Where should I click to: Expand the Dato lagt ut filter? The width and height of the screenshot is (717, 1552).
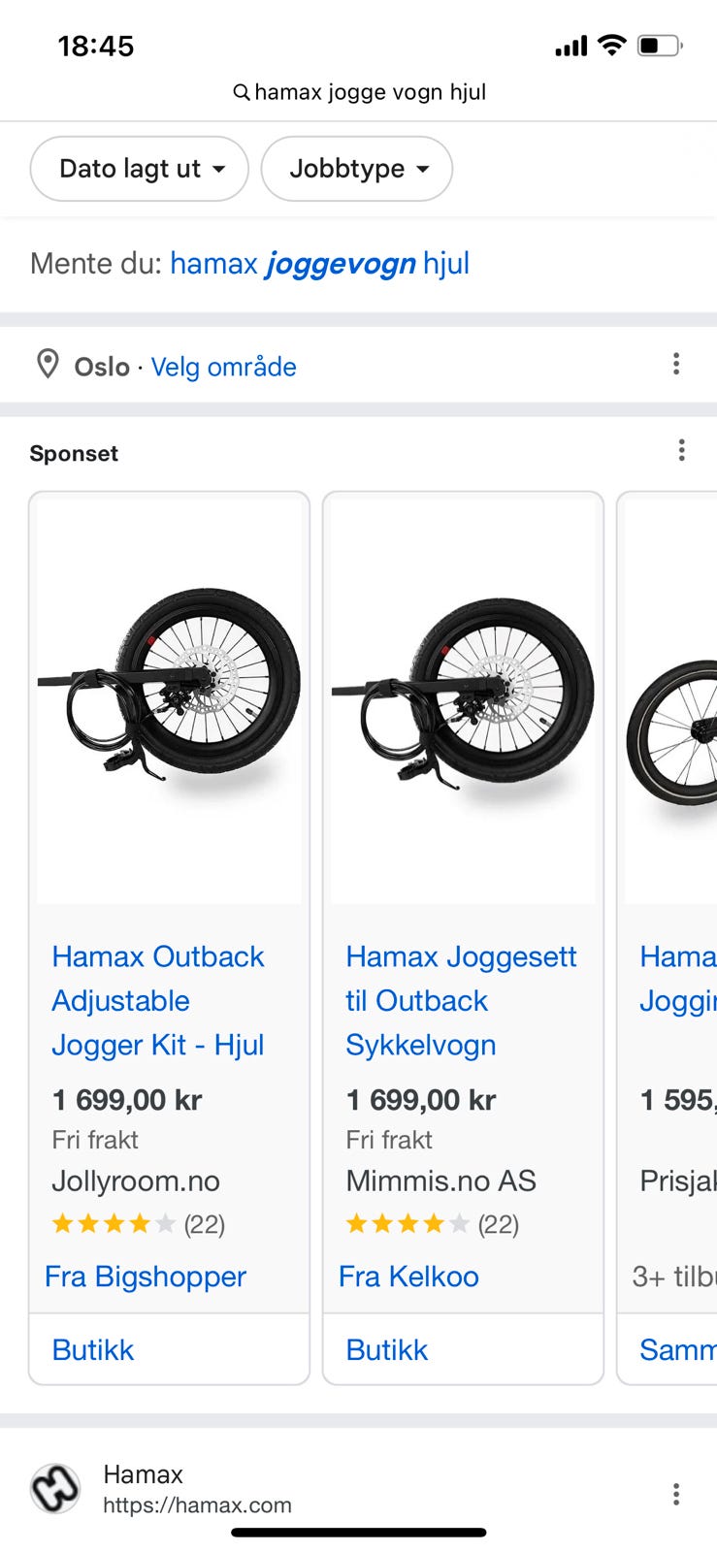coord(140,169)
